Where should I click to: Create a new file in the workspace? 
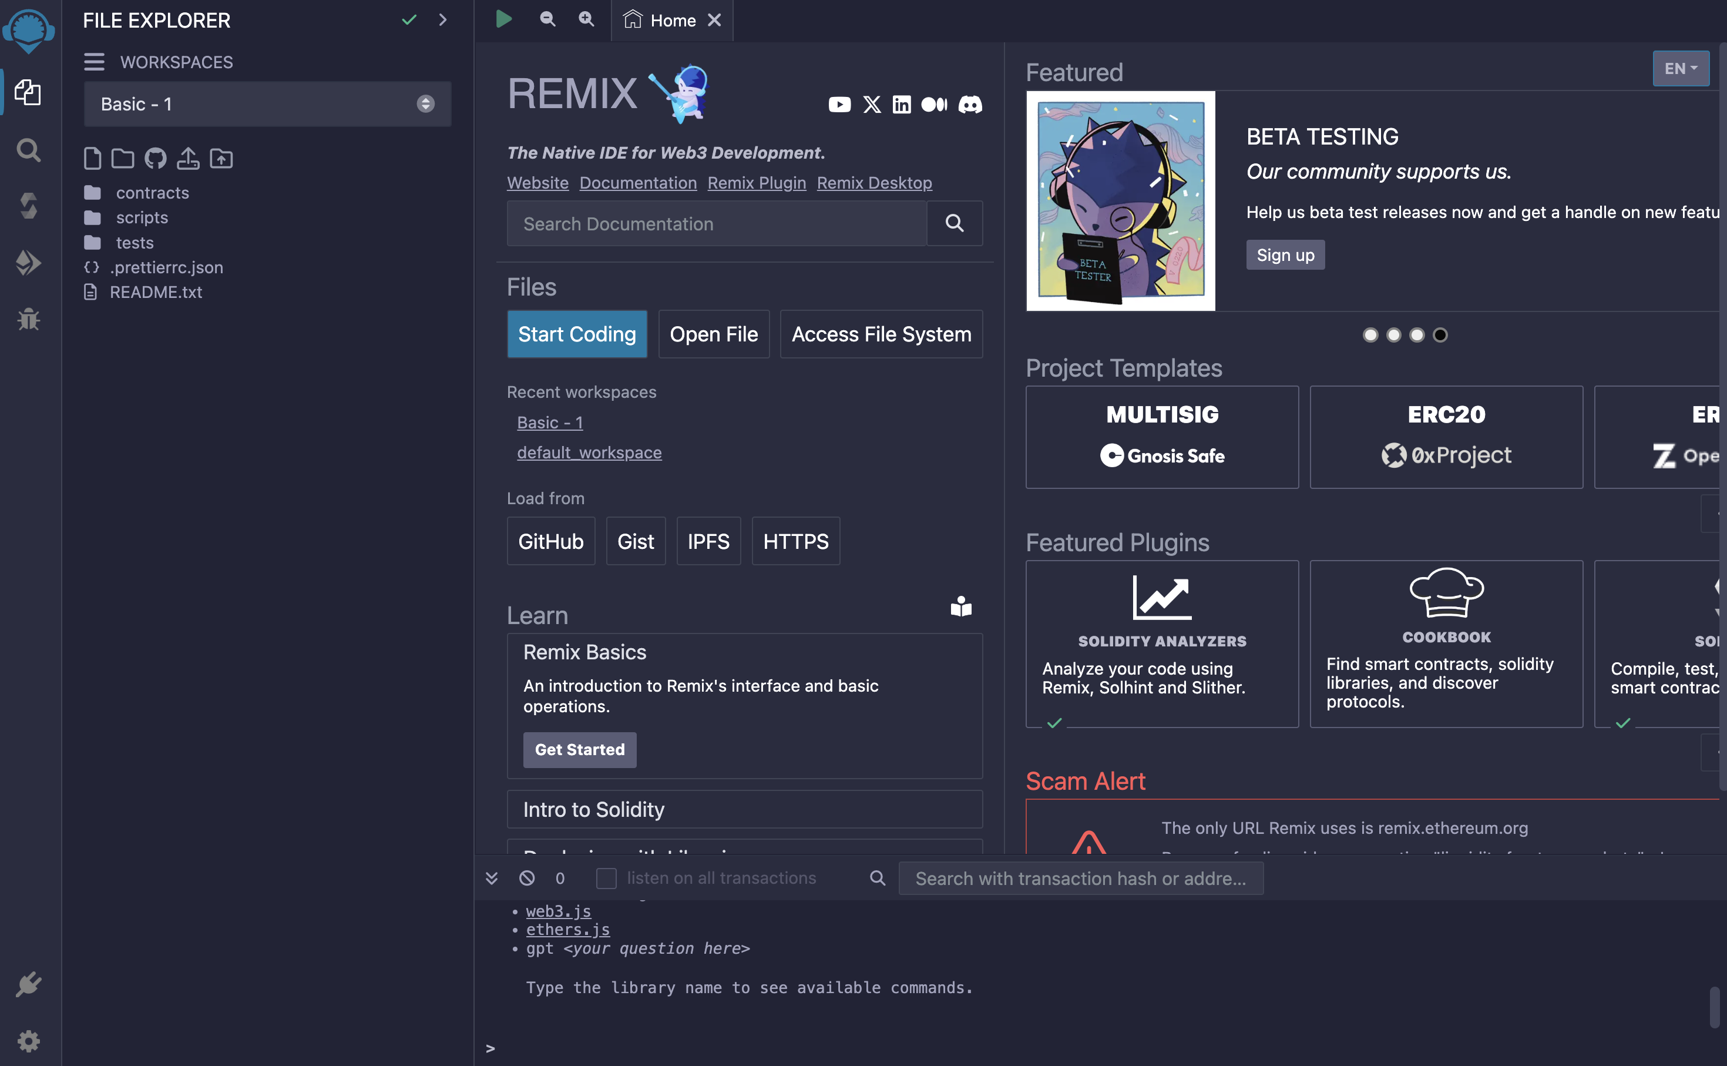click(x=92, y=159)
